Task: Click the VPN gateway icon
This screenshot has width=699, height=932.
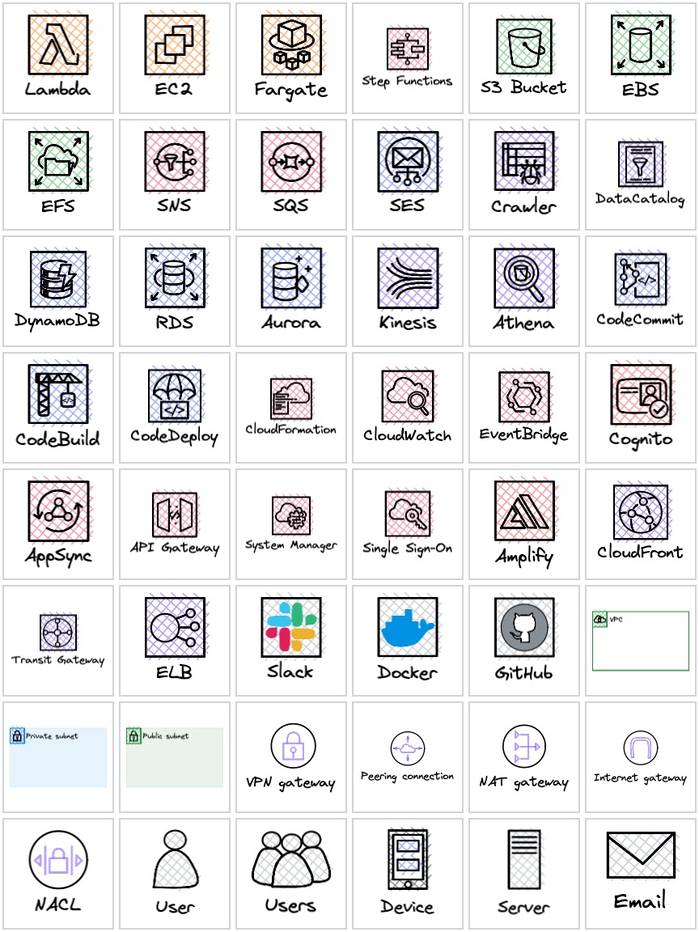Action: (291, 747)
